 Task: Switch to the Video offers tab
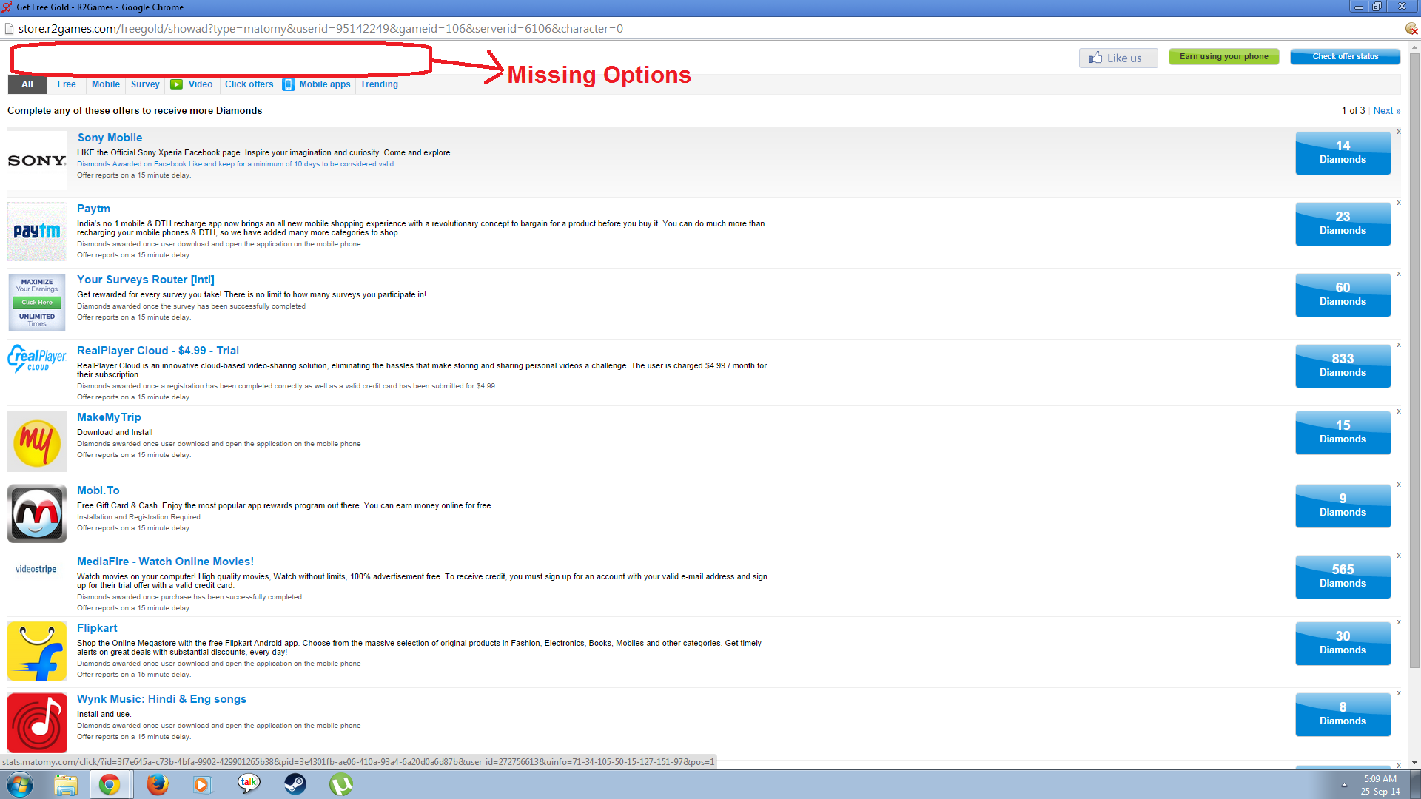tap(200, 84)
